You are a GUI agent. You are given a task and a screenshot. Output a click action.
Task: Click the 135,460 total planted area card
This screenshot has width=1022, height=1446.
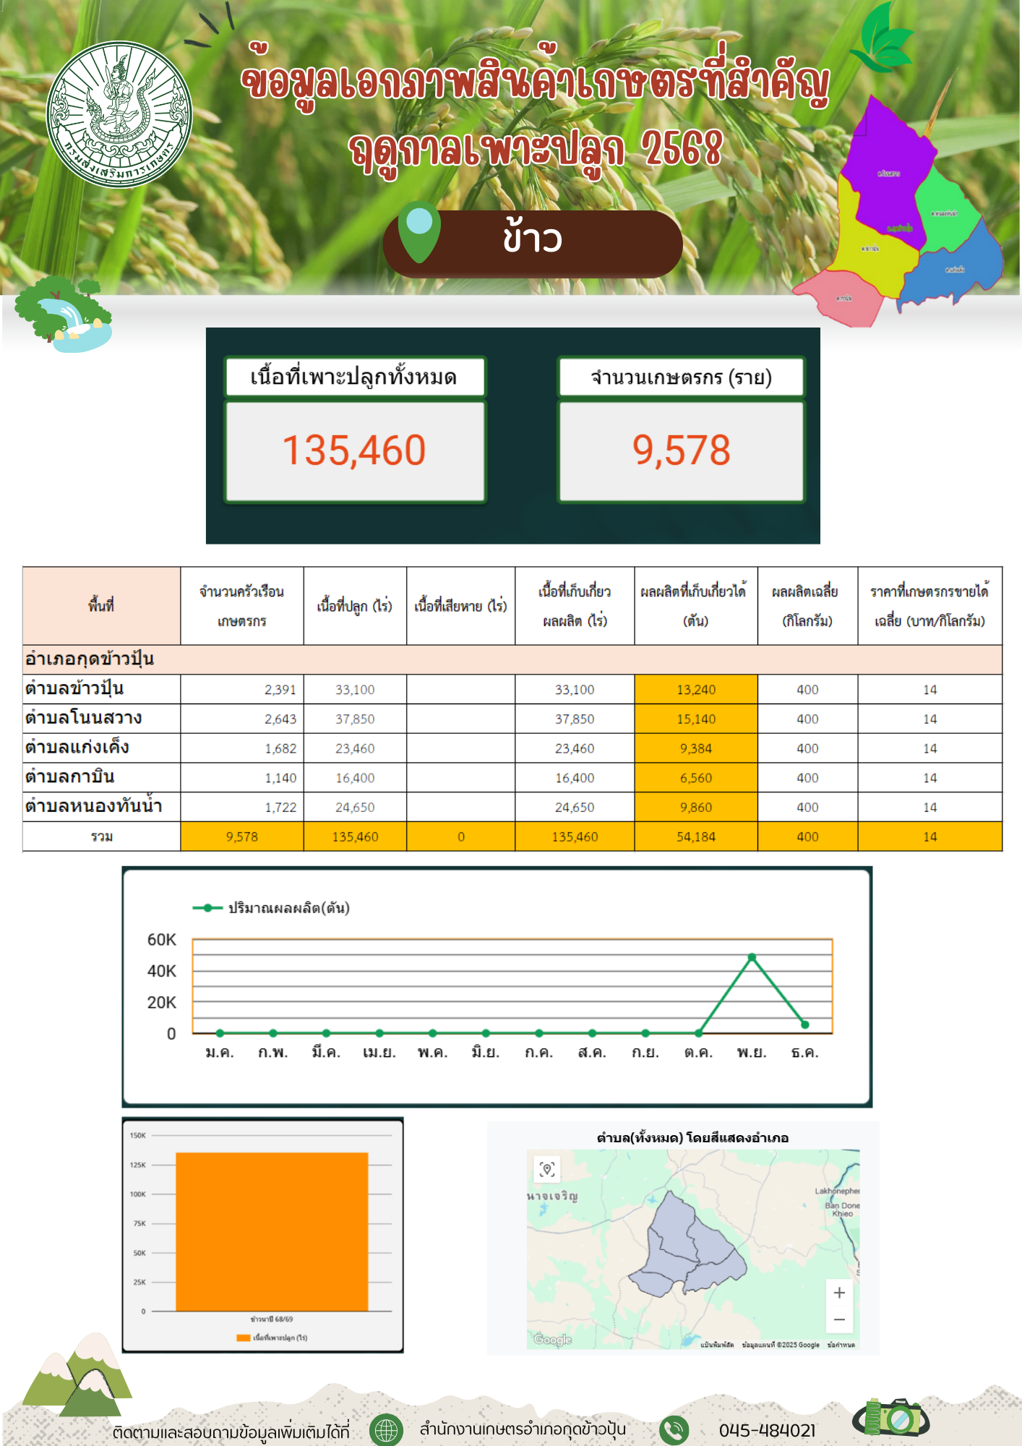coord(354,450)
